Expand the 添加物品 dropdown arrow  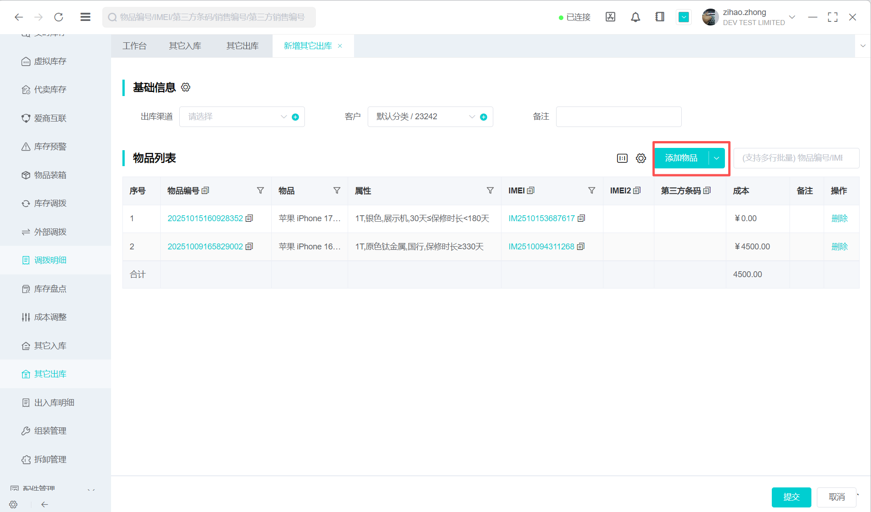[x=716, y=158]
